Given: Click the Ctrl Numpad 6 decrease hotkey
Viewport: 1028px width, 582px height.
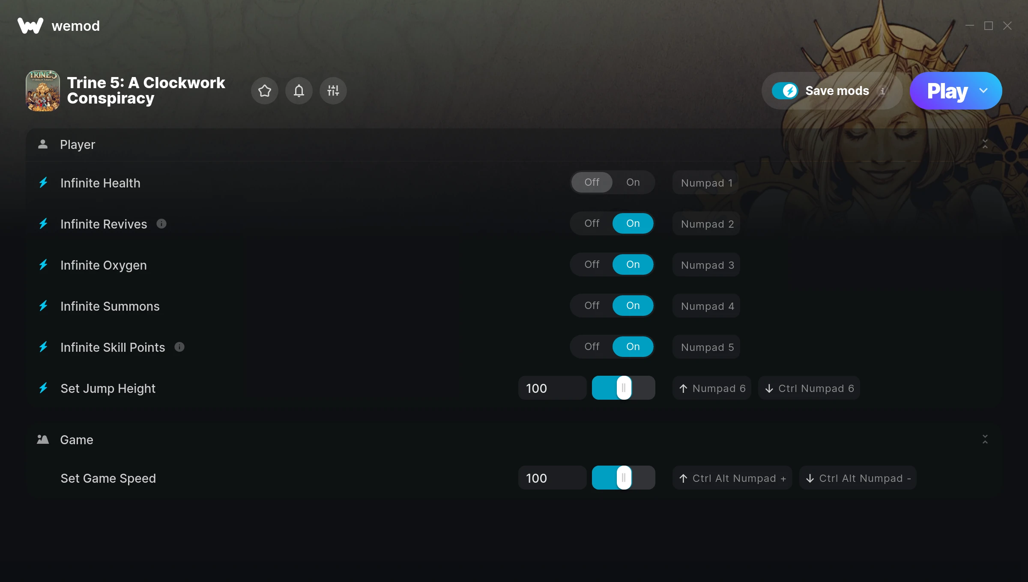Looking at the screenshot, I should 809,388.
